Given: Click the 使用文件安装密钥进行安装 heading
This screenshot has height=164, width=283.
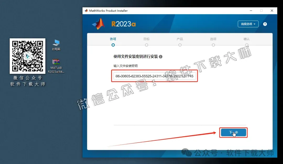Looking at the screenshot, I should pos(135,57).
